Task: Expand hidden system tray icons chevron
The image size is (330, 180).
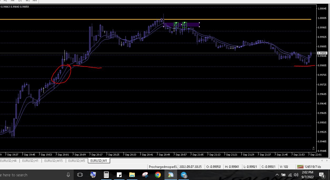Action: click(x=277, y=175)
